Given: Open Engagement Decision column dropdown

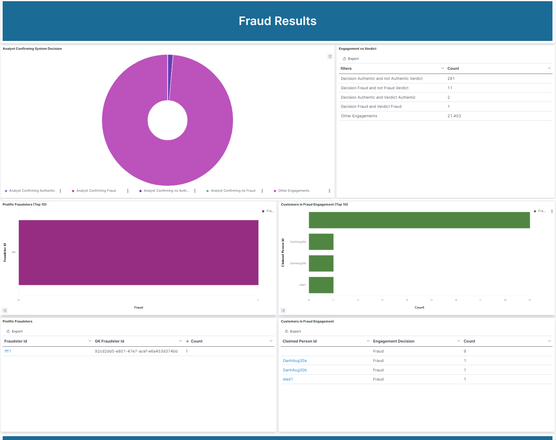Looking at the screenshot, I should (x=459, y=341).
